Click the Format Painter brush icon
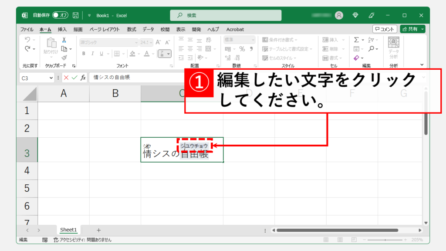446x251 pixels. [x=64, y=57]
